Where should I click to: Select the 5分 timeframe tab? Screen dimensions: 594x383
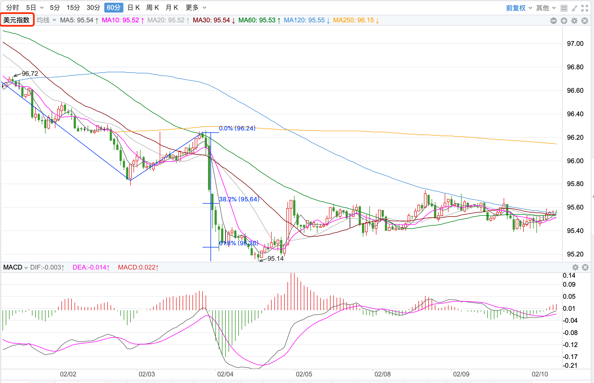(x=55, y=8)
